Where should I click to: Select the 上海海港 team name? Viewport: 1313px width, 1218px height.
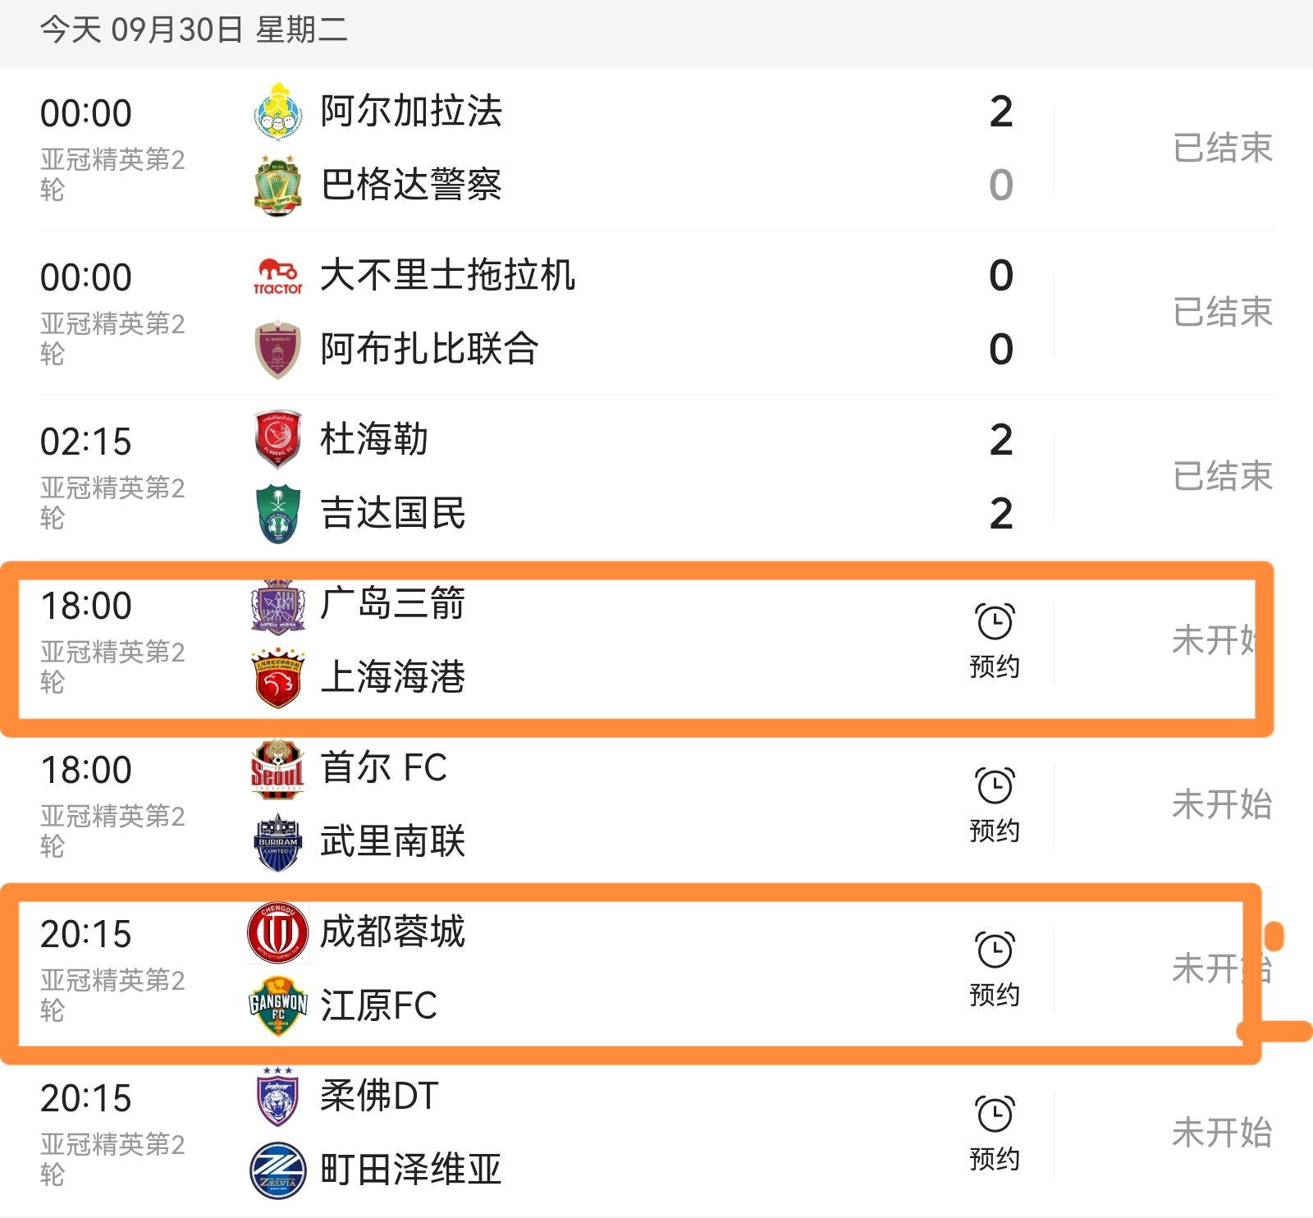tap(393, 678)
